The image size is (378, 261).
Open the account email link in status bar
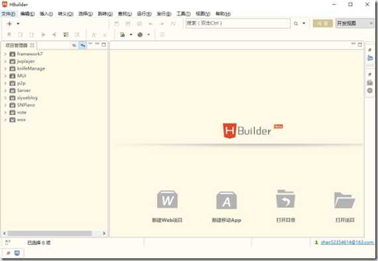click(347, 242)
